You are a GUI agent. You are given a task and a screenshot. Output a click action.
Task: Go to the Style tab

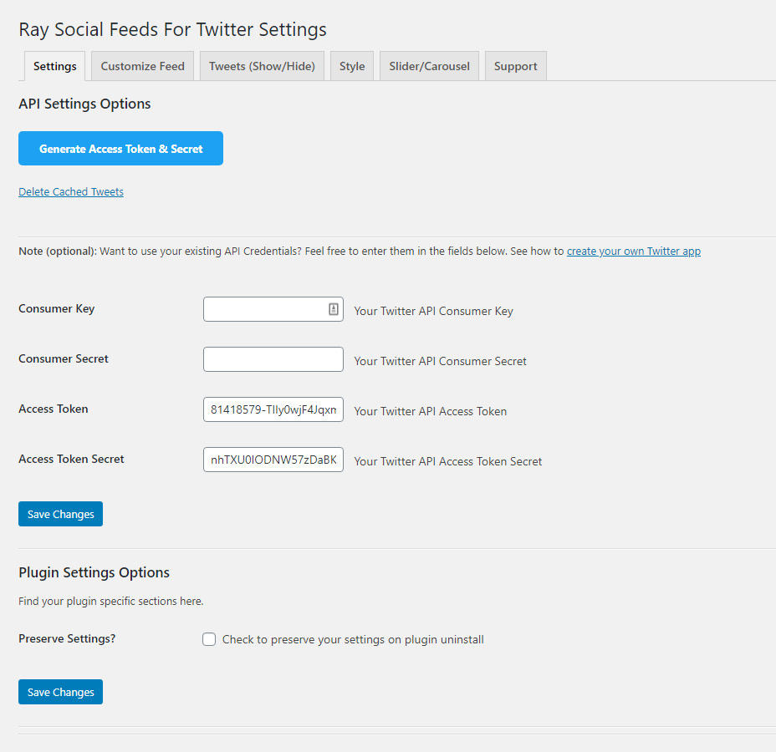pos(352,66)
